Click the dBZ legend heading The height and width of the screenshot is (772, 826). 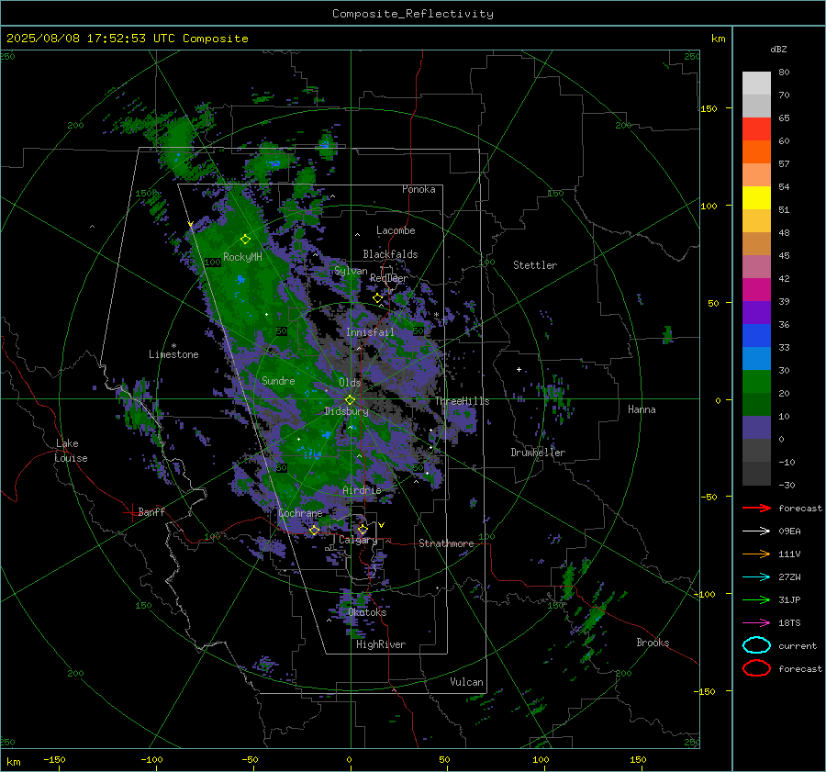click(x=778, y=50)
